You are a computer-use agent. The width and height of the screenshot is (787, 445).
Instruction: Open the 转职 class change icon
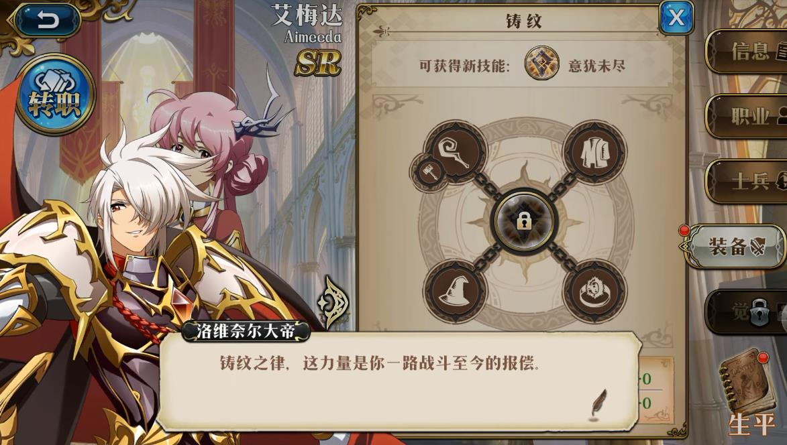55,94
